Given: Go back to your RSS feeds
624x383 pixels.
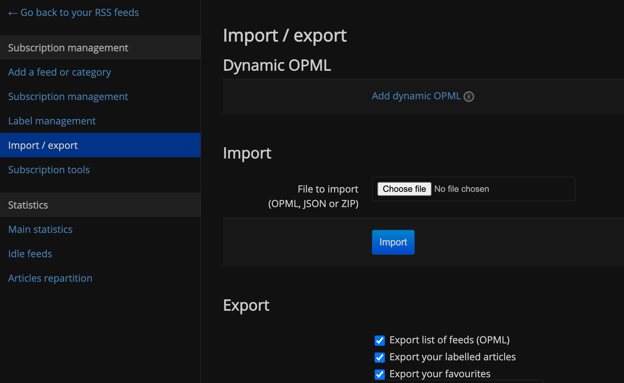Looking at the screenshot, I should pyautogui.click(x=74, y=13).
